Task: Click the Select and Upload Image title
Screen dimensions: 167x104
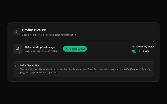Action: 40,47
